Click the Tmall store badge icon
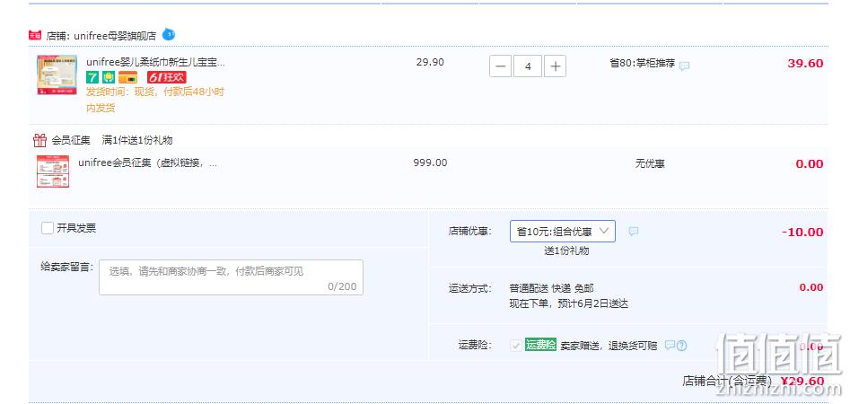Image resolution: width=850 pixels, height=404 pixels. click(x=35, y=36)
